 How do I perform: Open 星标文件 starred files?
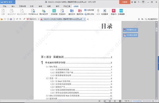[72, 12]
